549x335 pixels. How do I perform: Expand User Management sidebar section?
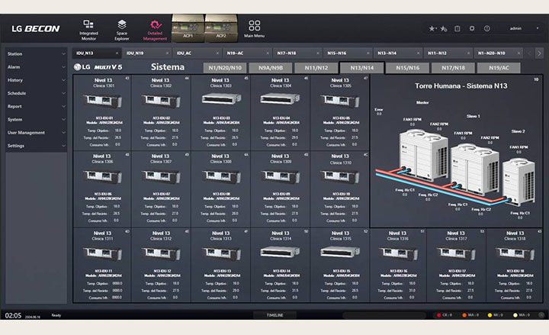coord(36,133)
